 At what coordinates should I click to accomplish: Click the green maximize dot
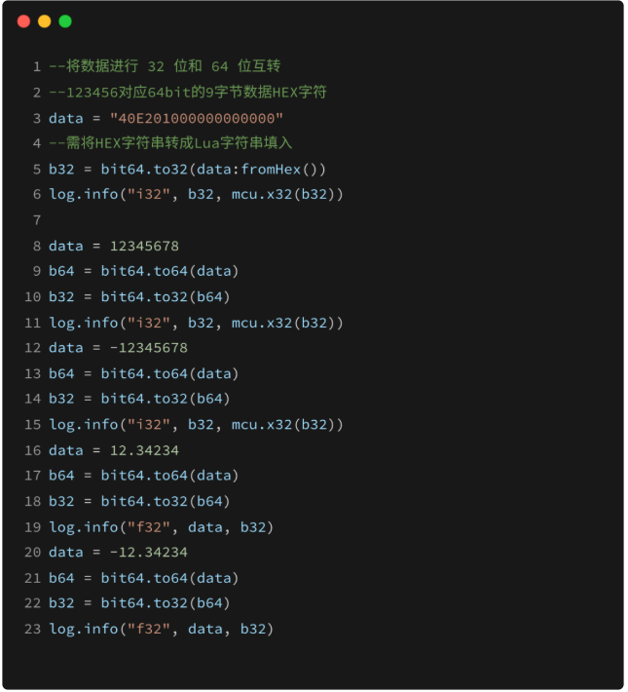click(65, 21)
